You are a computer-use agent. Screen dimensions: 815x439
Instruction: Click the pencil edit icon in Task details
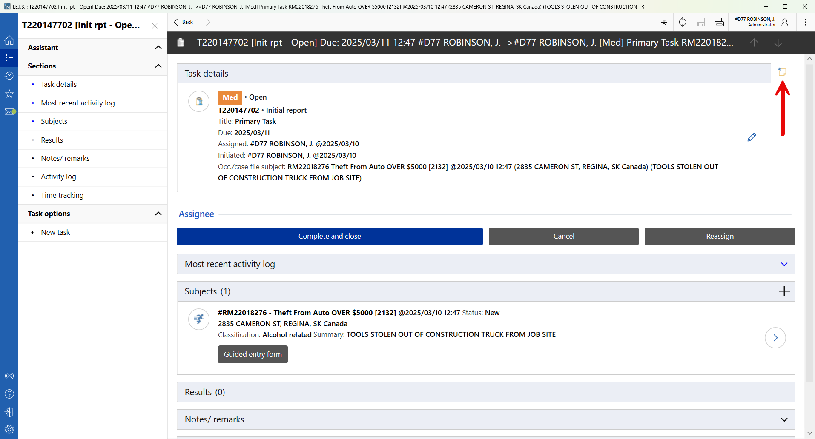752,137
